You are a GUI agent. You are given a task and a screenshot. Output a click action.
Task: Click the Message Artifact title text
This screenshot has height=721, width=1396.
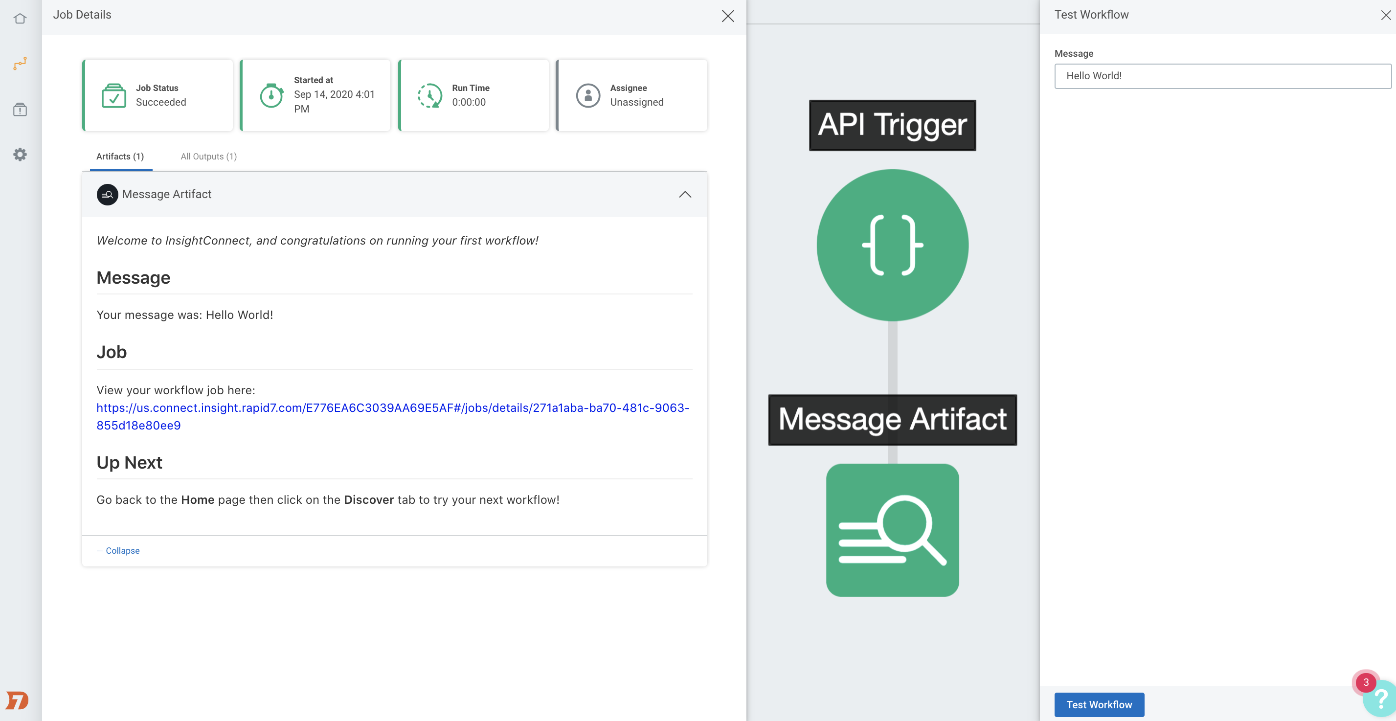(x=167, y=194)
